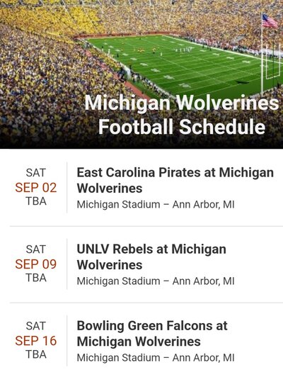
Task: Click the SAT label above SEP 02
Action: 36,173
